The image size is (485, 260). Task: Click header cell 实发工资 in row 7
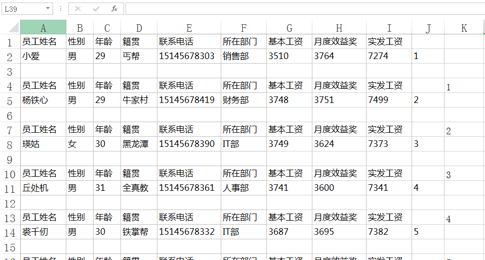click(x=389, y=130)
